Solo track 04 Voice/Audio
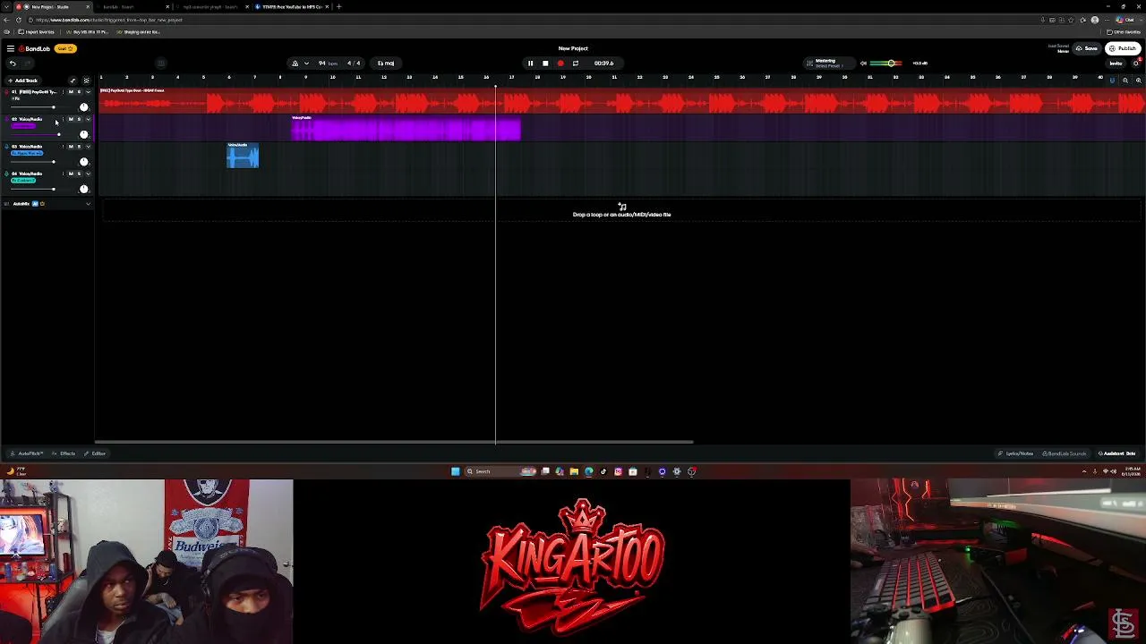Image resolution: width=1146 pixels, height=644 pixels. 79,174
